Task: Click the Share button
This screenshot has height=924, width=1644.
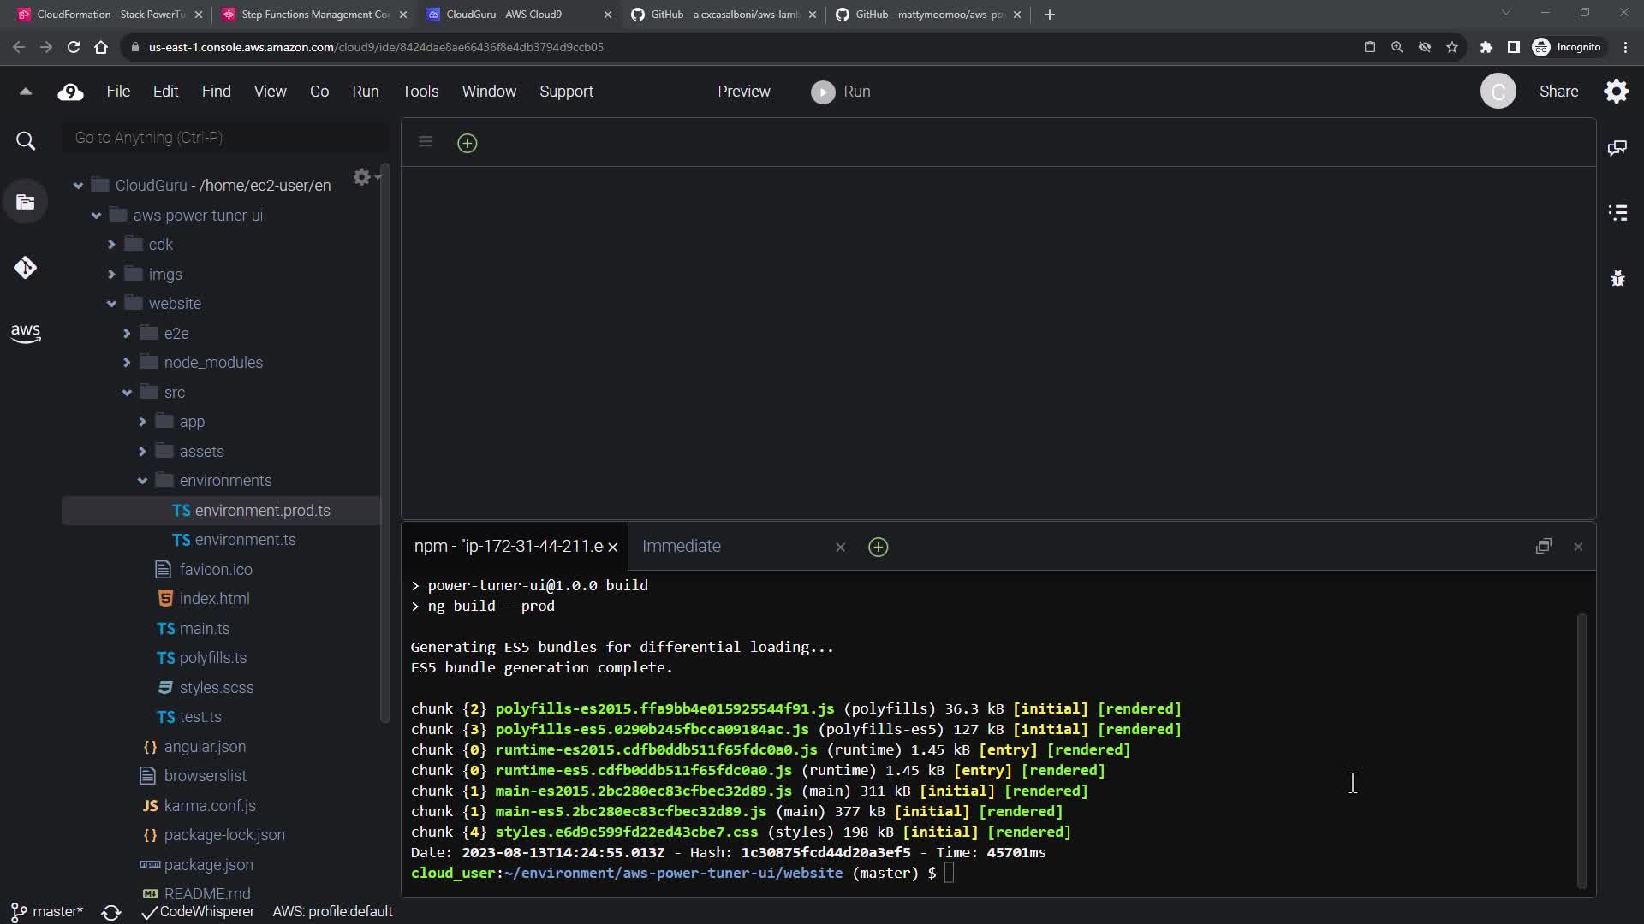Action: point(1558,92)
